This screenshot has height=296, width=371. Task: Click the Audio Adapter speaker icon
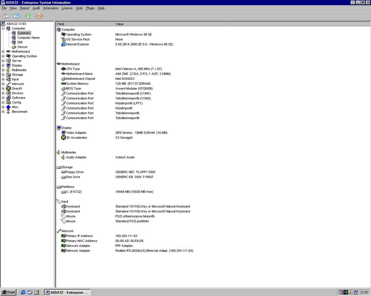(x=63, y=157)
